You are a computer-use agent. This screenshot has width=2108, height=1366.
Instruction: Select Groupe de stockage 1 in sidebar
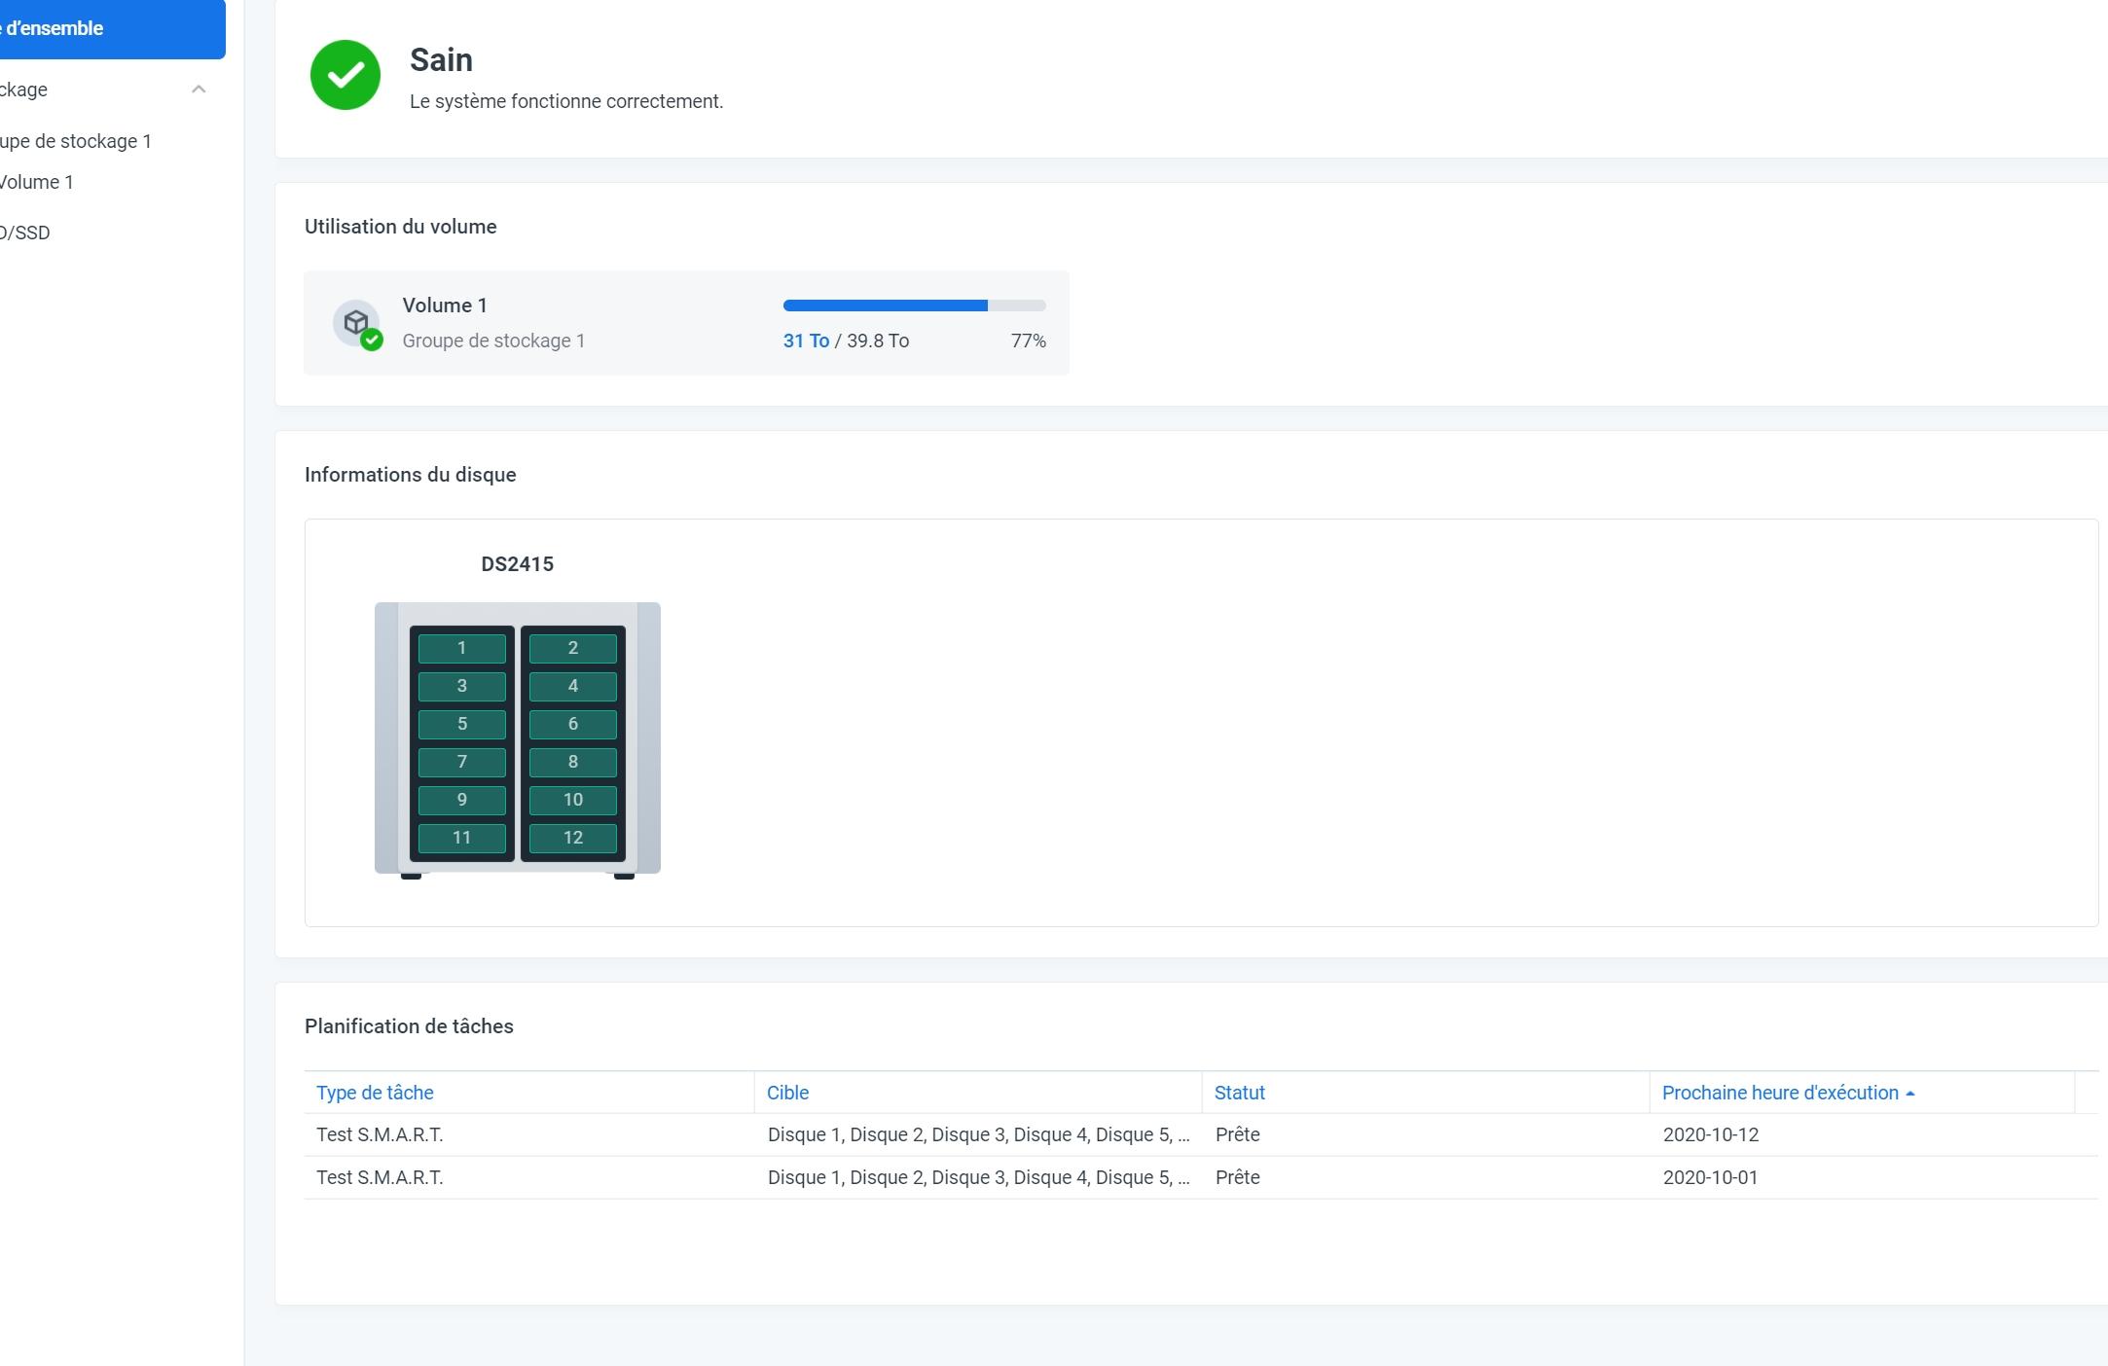[76, 141]
